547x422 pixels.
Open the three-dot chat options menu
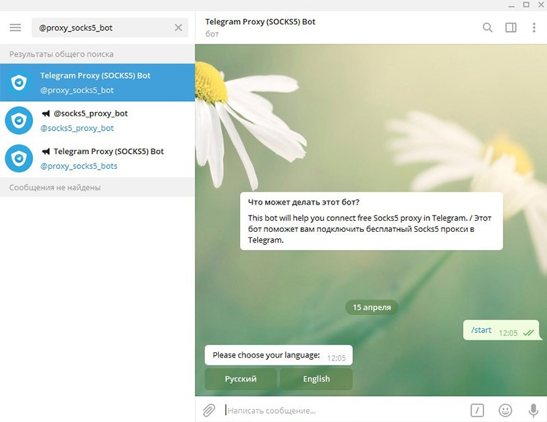click(x=534, y=28)
